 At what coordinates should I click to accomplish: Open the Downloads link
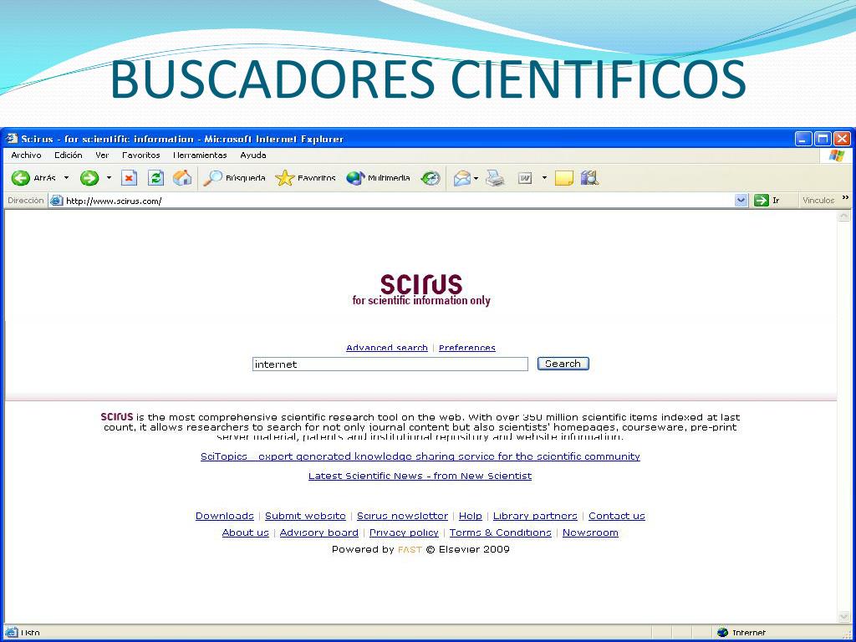[x=224, y=516]
